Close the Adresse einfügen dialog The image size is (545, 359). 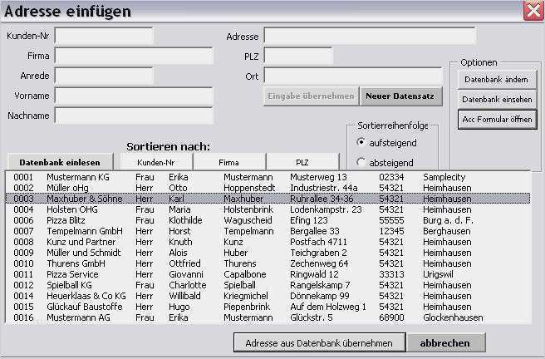(533, 11)
